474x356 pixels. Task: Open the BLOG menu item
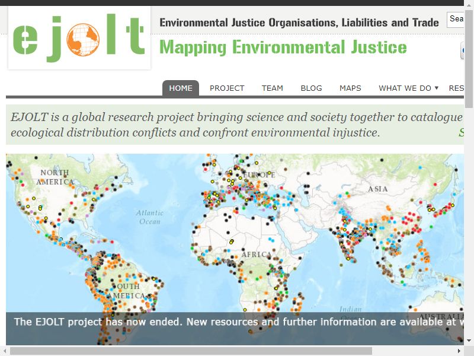[x=311, y=88]
